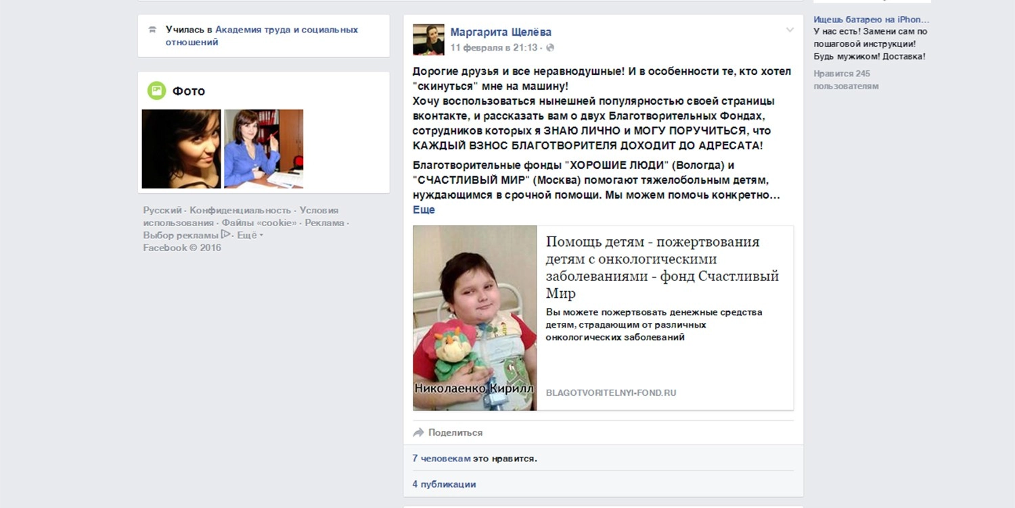The height and width of the screenshot is (508, 1015).
Task: Open Академия труда и социальных отношений link
Action: pos(262,36)
